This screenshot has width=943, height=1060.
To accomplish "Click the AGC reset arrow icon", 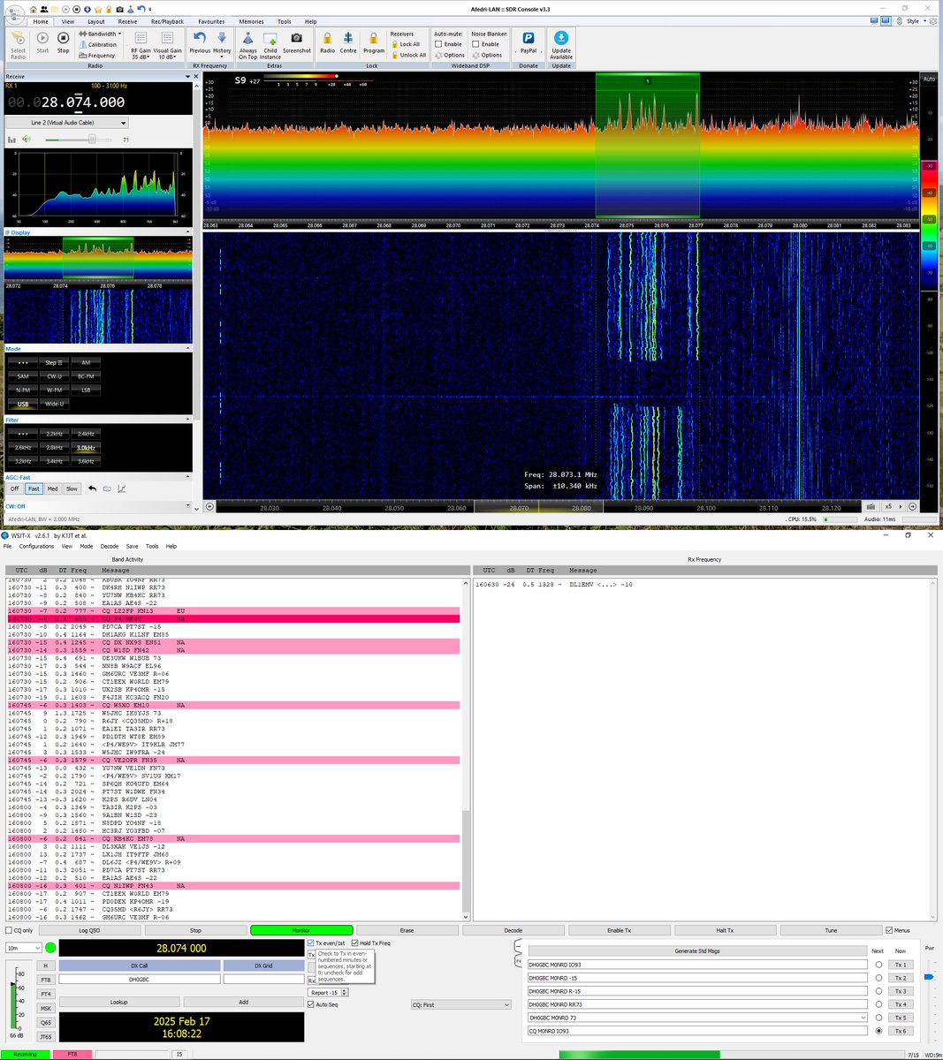I will (x=92, y=488).
